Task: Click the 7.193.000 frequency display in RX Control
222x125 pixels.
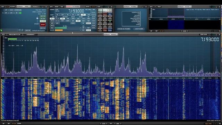Action: (x=76, y=11)
